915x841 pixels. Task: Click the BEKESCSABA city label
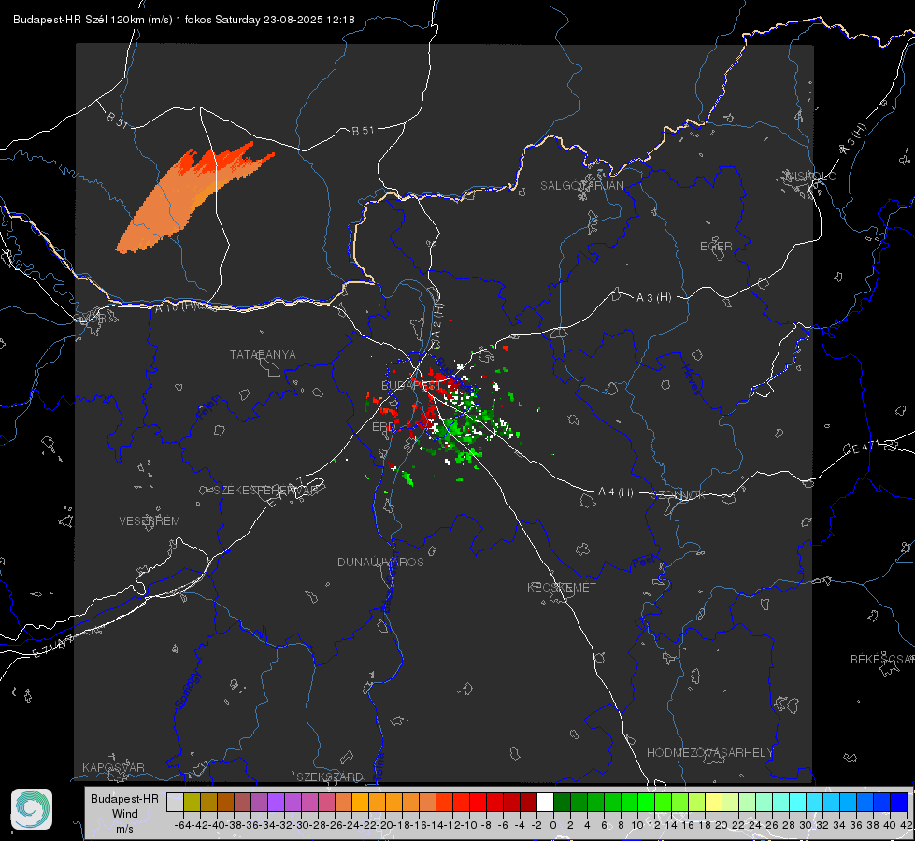(x=882, y=660)
